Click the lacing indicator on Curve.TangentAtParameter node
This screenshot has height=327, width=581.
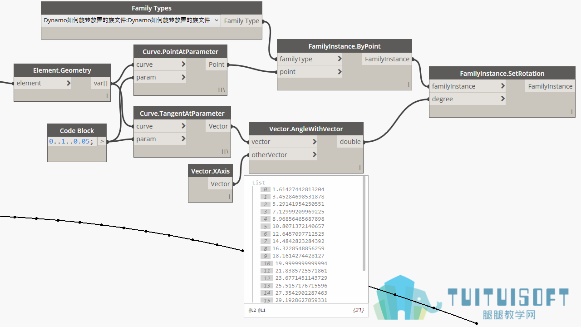pos(225,152)
